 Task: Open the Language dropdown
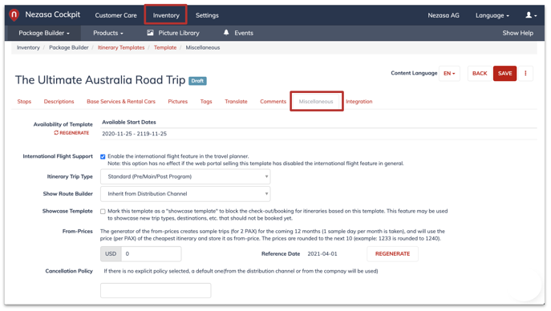[492, 15]
